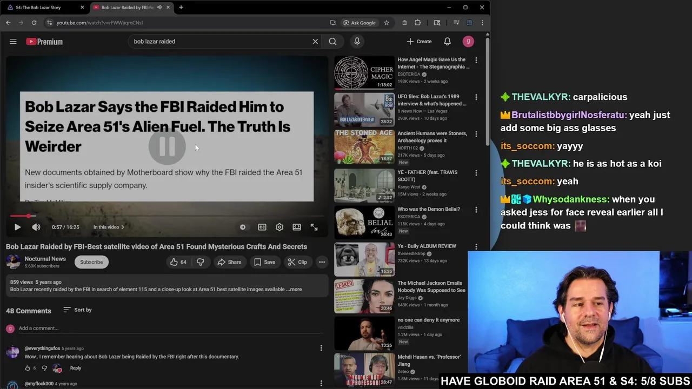Open options for 'YE - FATHER' video
The height and width of the screenshot is (389, 692).
click(476, 172)
